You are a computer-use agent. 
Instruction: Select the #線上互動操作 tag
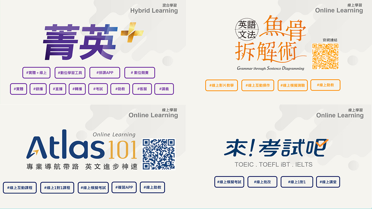click(258, 85)
